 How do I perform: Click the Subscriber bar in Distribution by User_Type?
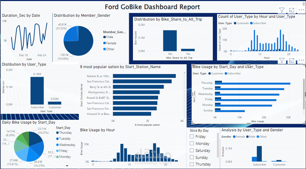(37, 91)
